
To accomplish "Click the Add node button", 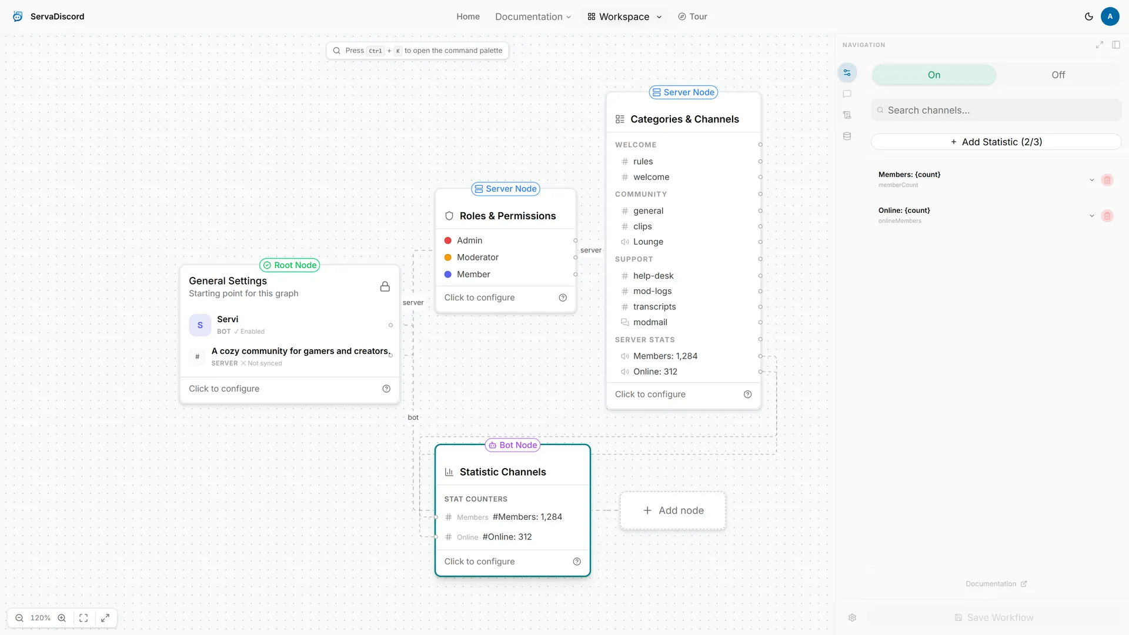I will coord(673,510).
